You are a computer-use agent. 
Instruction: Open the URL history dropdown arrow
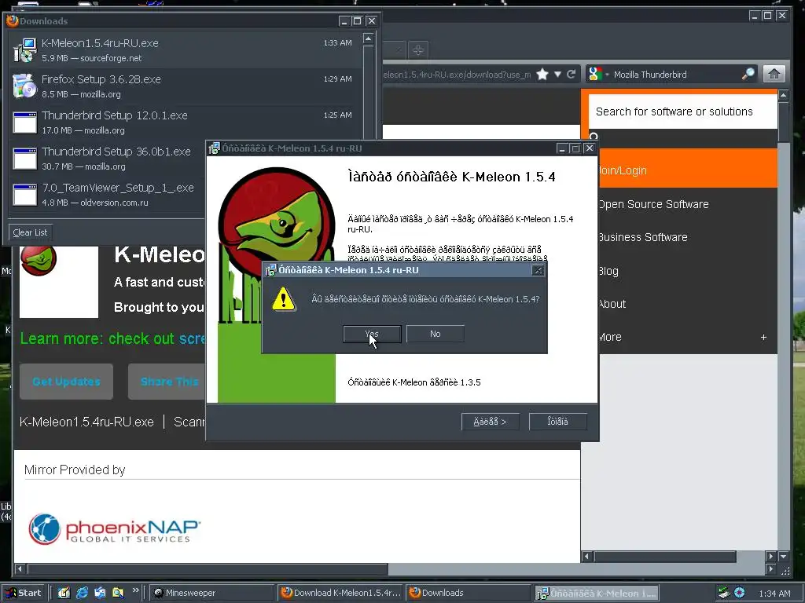click(x=557, y=75)
